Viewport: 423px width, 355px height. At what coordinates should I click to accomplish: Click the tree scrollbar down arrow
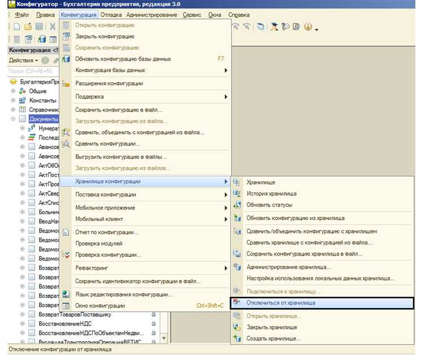164,338
